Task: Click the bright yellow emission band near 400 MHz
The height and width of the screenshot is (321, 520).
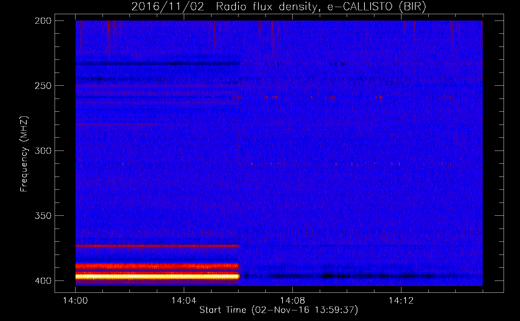Action: (157, 276)
